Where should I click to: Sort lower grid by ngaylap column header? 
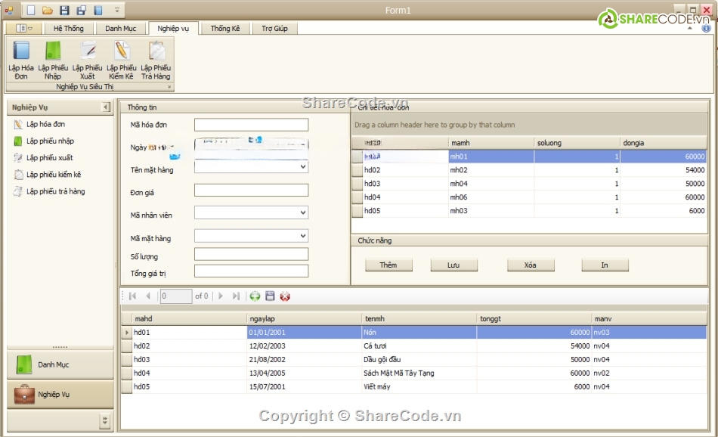[x=305, y=319]
